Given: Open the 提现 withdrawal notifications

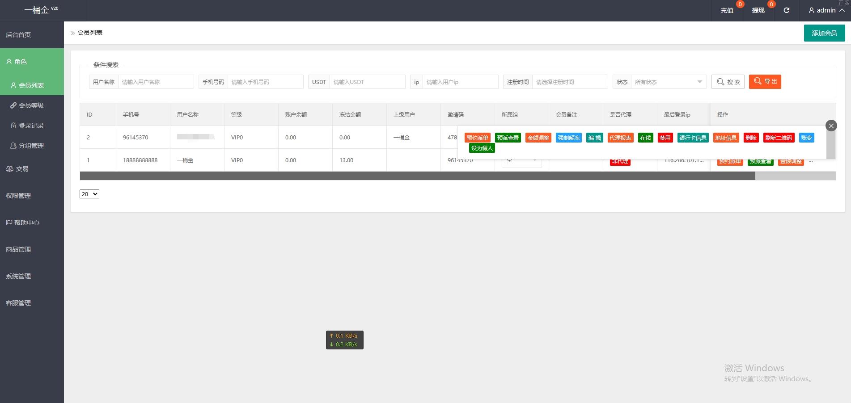Looking at the screenshot, I should (x=758, y=10).
